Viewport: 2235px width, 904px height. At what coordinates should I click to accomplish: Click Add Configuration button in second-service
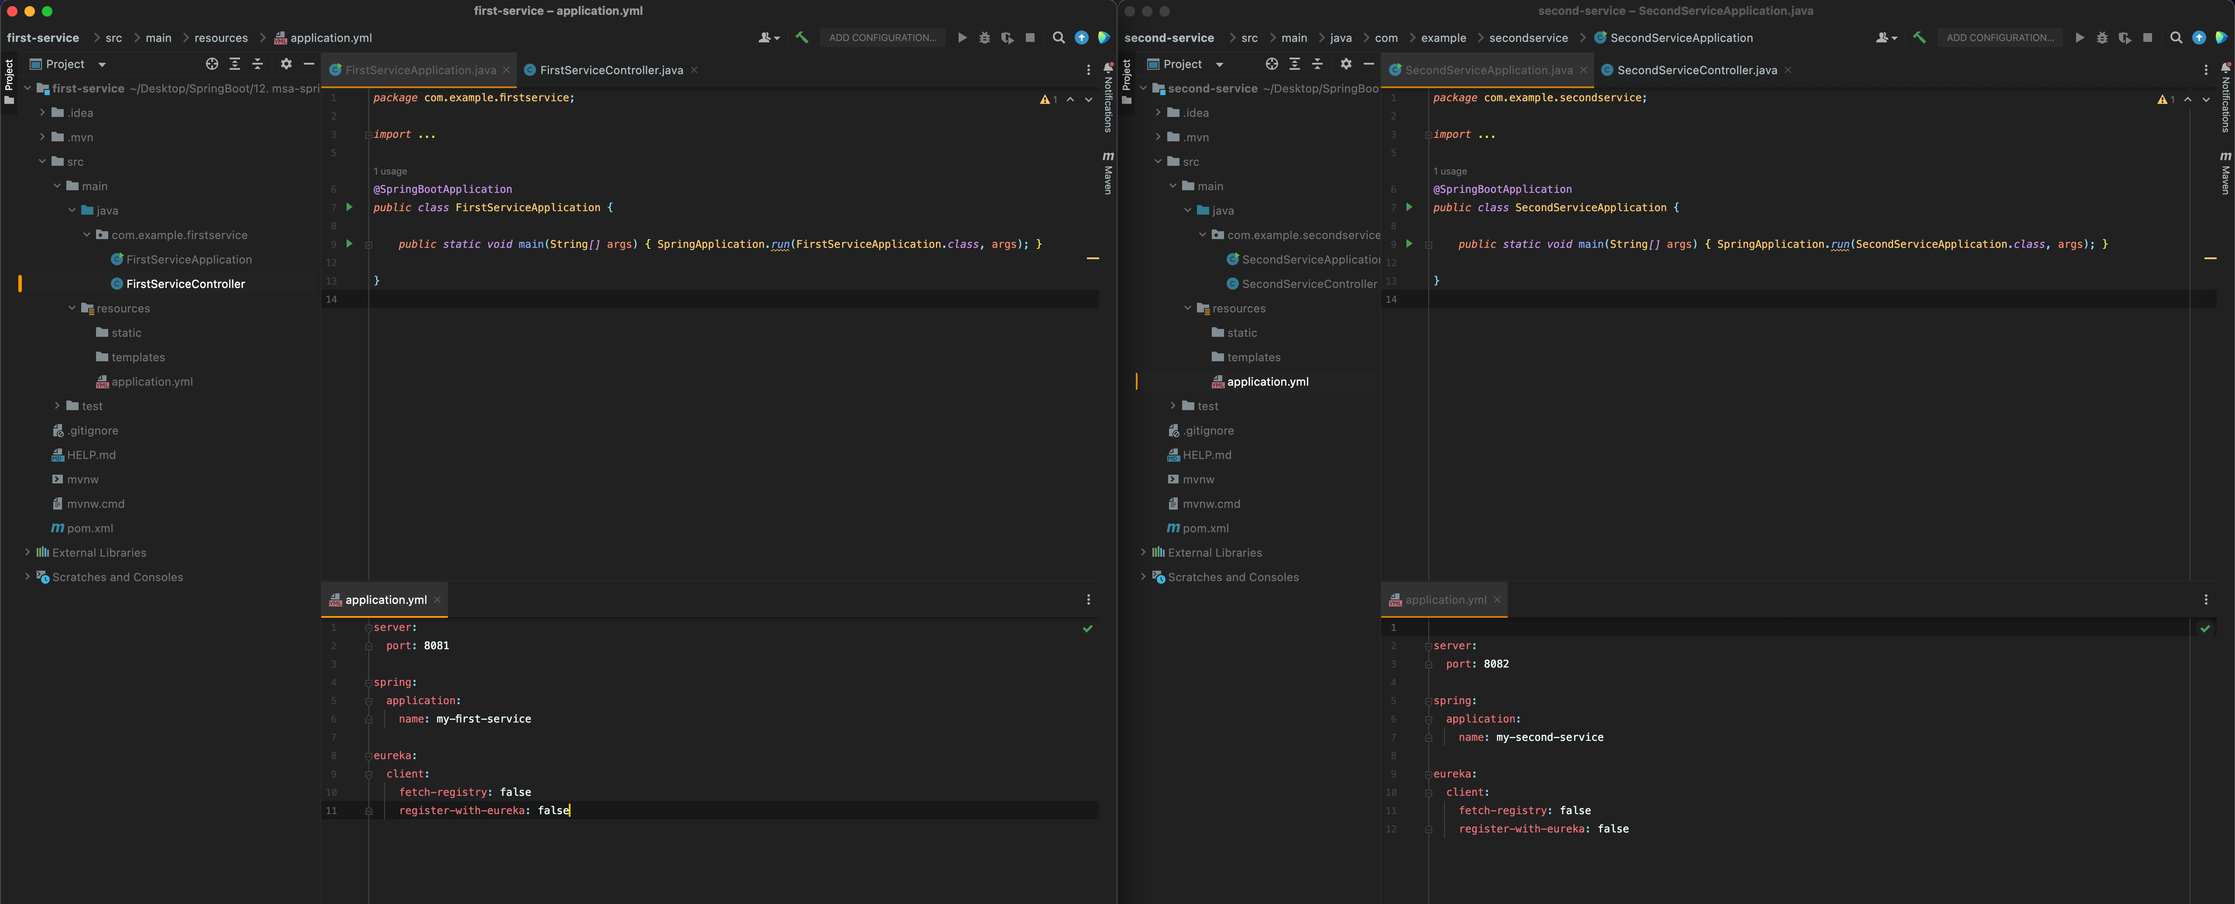[2000, 38]
